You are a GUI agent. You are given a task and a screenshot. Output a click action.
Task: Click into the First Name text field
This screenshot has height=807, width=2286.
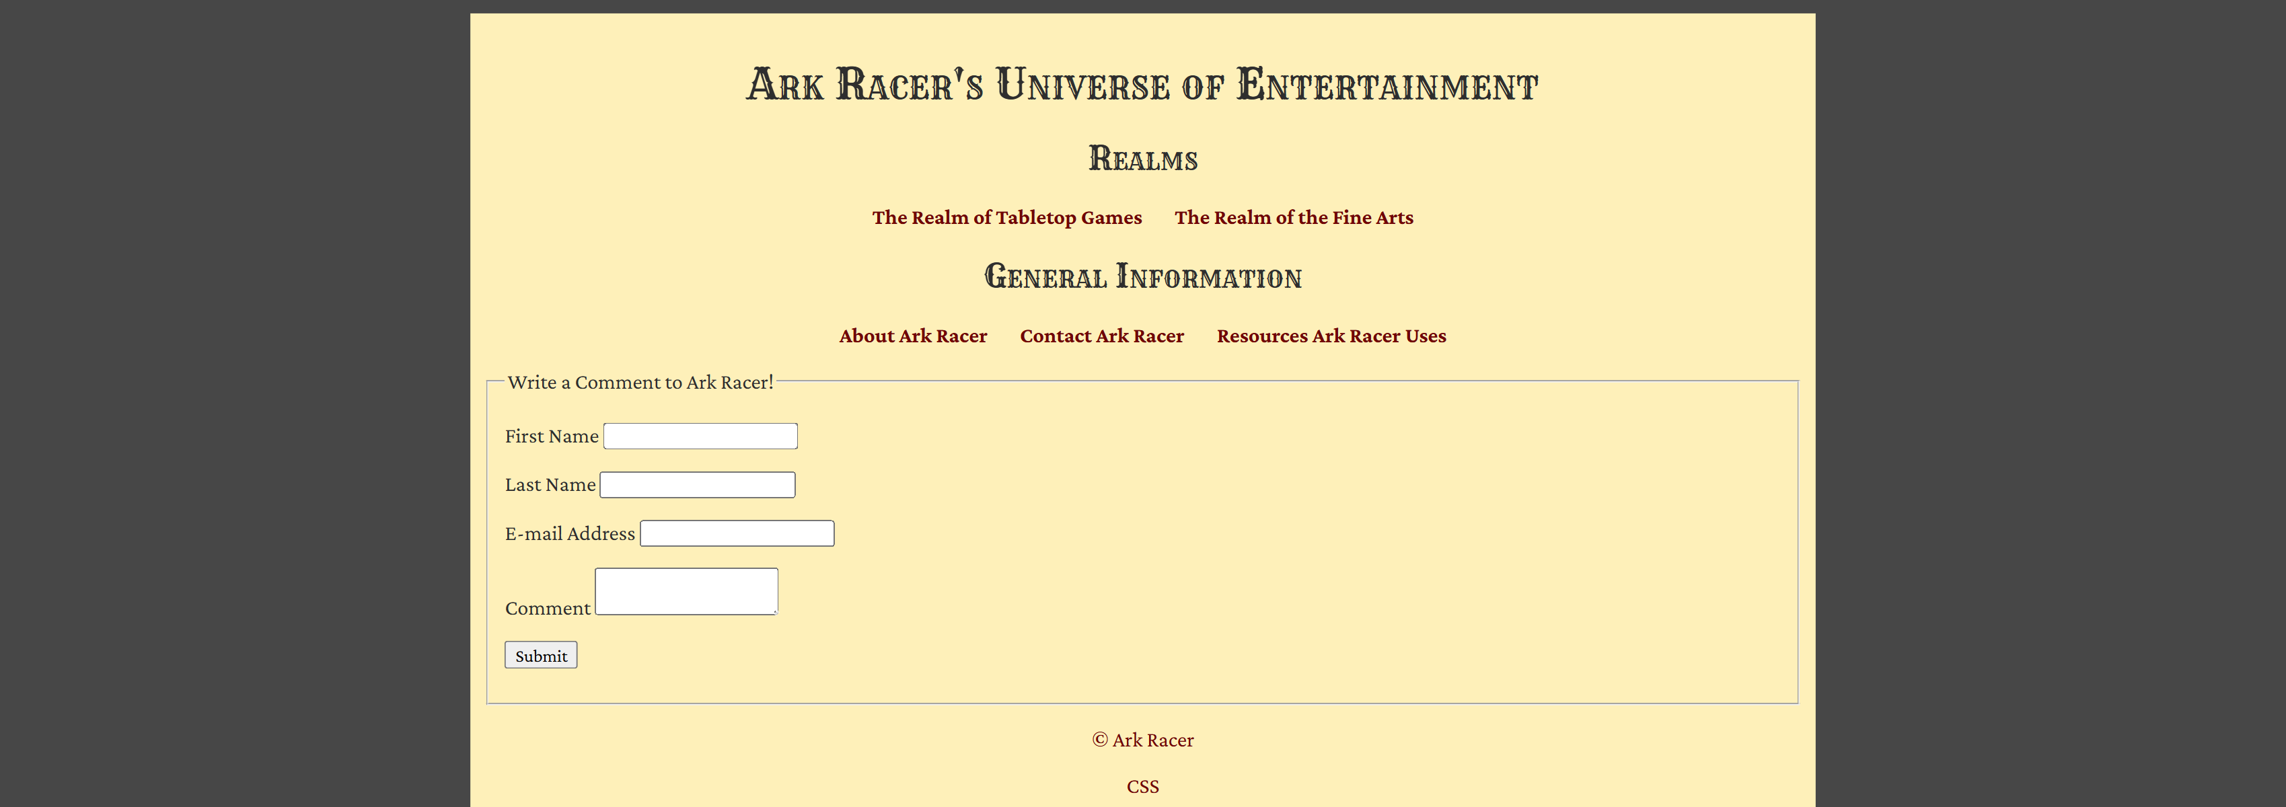point(699,435)
